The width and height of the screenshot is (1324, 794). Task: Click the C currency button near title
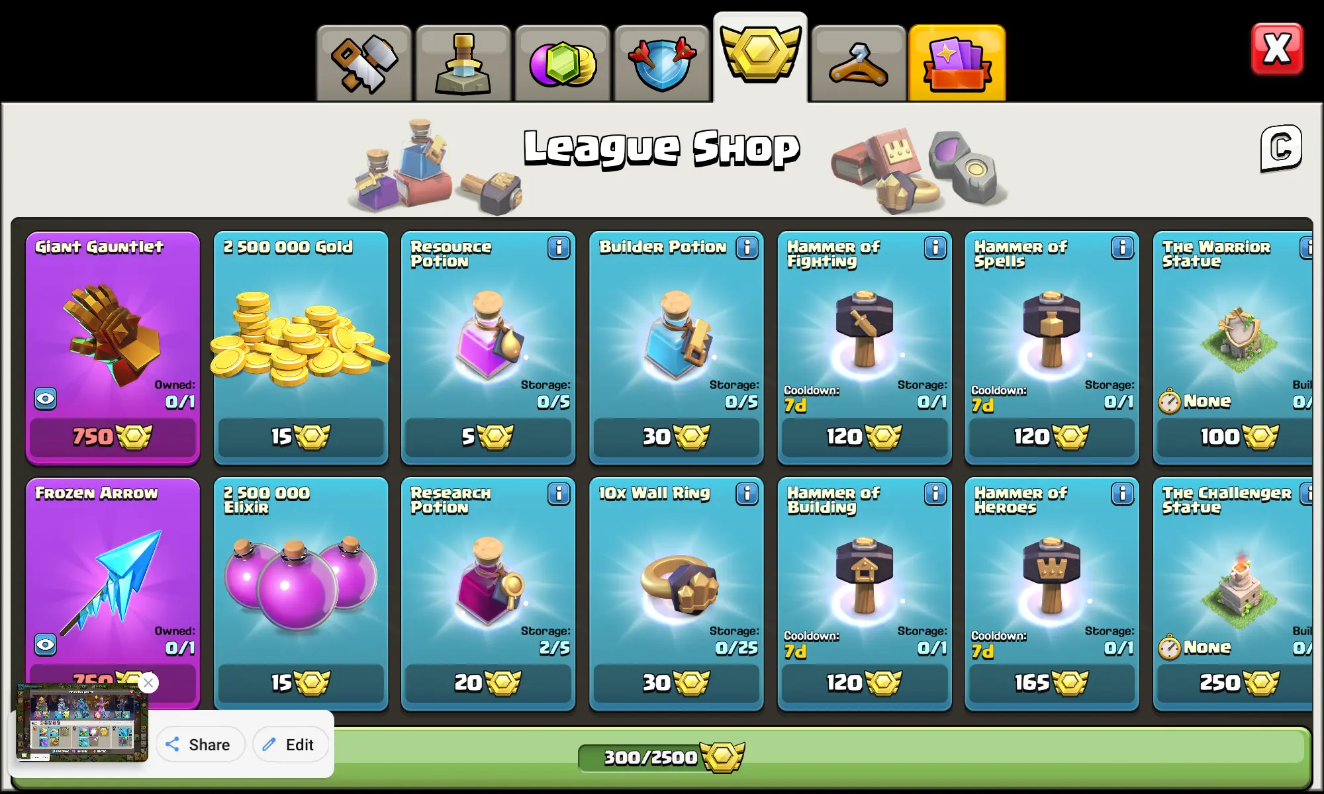pyautogui.click(x=1281, y=148)
